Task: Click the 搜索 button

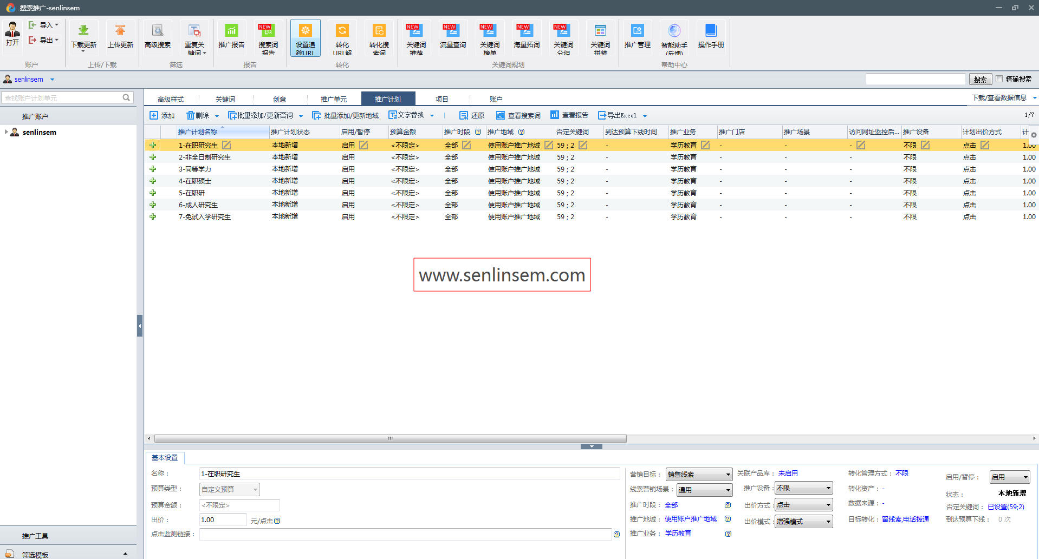Action: 980,80
